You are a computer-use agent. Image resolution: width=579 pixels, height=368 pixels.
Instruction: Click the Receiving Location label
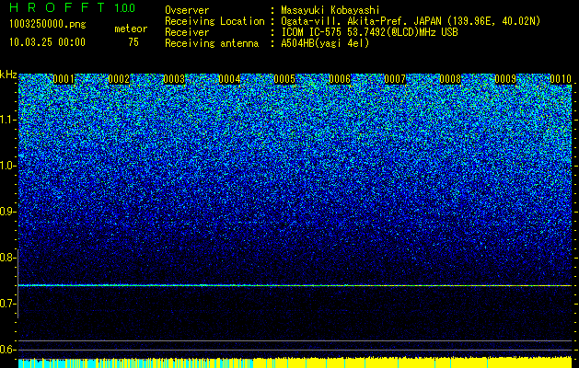[x=214, y=21]
